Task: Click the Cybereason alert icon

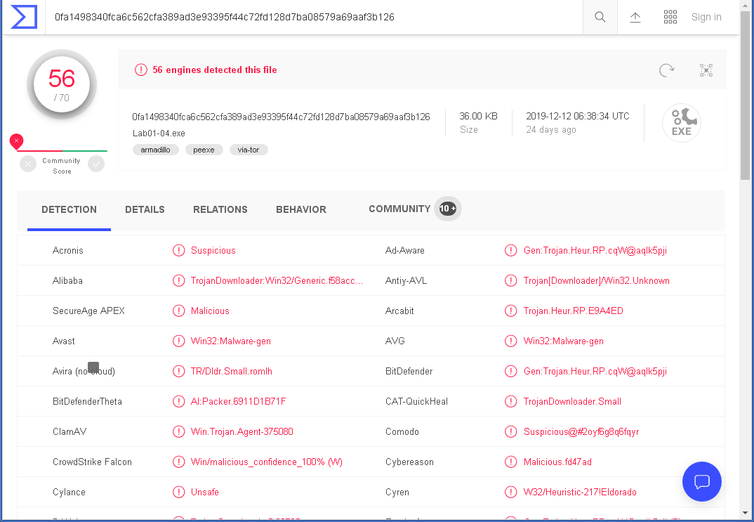Action: tap(510, 462)
